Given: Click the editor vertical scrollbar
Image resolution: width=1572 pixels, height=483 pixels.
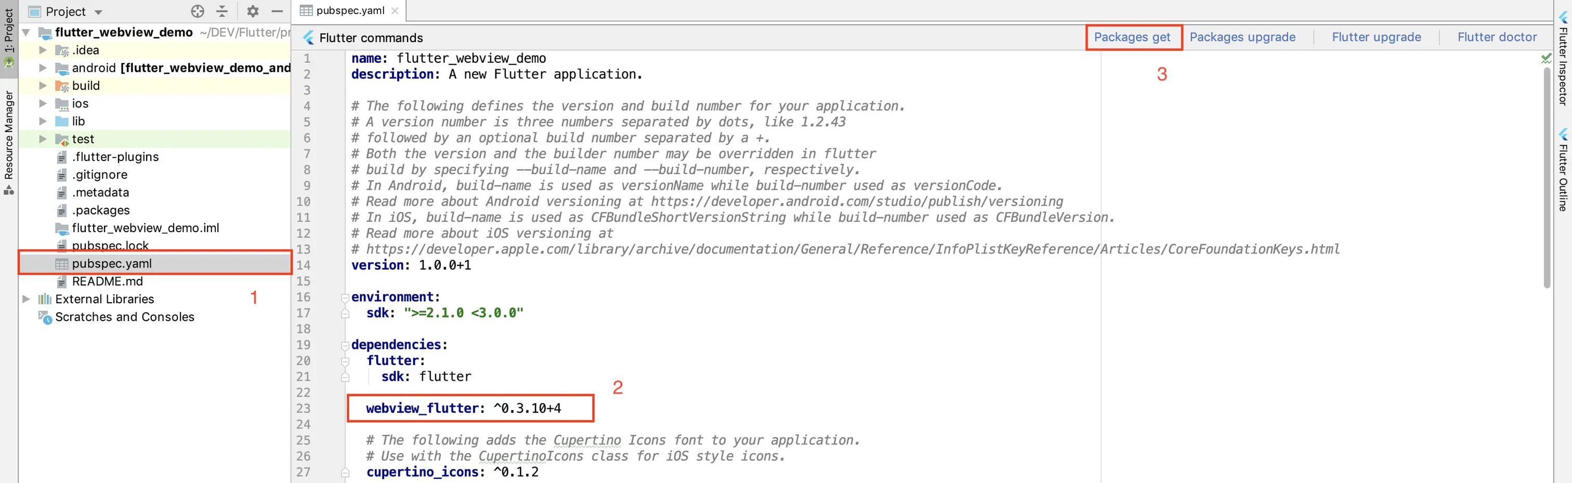Looking at the screenshot, I should pyautogui.click(x=1547, y=177).
